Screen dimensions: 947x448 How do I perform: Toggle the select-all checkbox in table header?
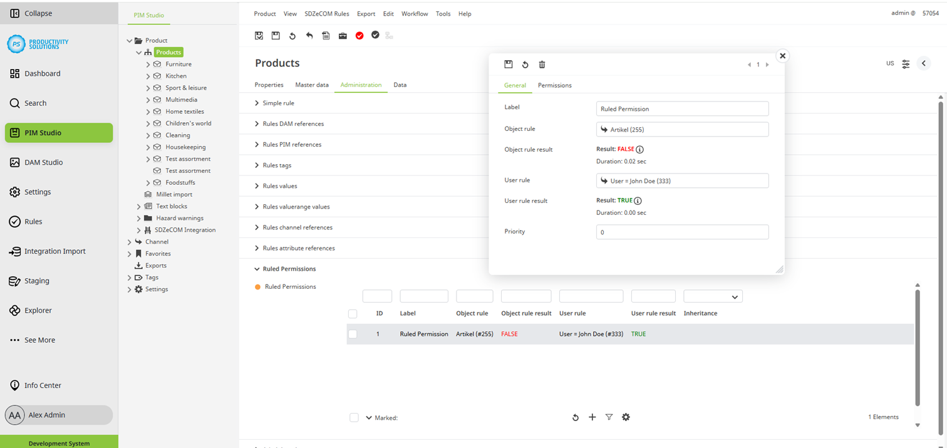pyautogui.click(x=353, y=314)
